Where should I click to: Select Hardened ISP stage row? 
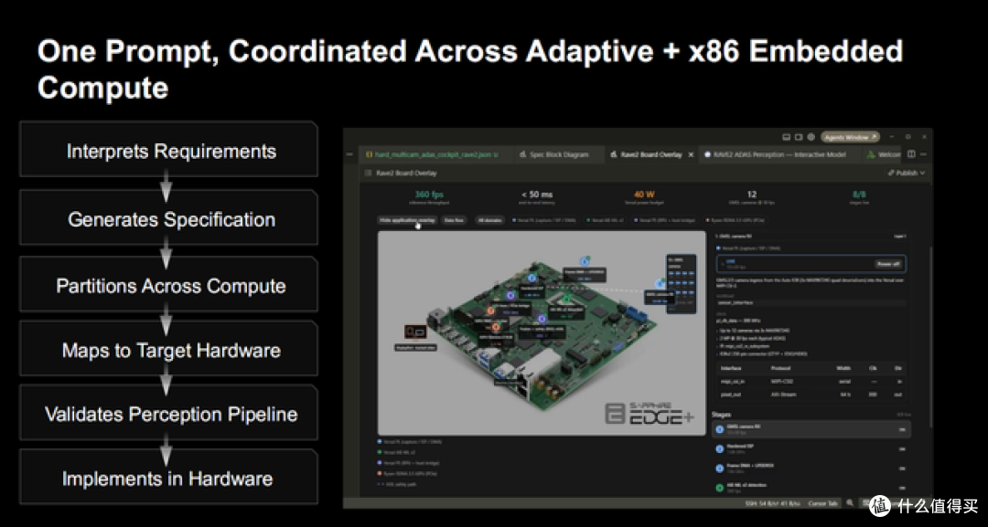pyautogui.click(x=811, y=449)
